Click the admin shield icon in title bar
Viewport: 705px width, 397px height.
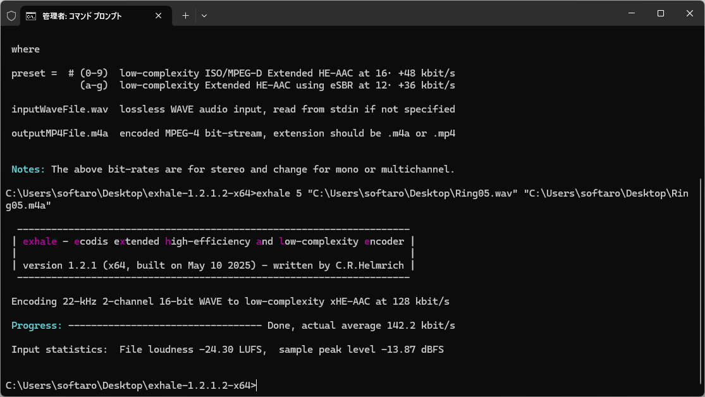coord(11,16)
